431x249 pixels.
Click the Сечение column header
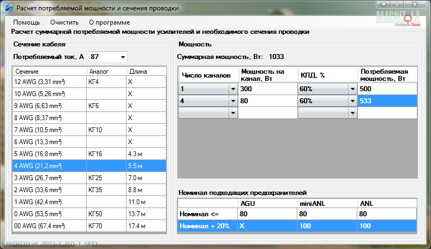[49, 72]
